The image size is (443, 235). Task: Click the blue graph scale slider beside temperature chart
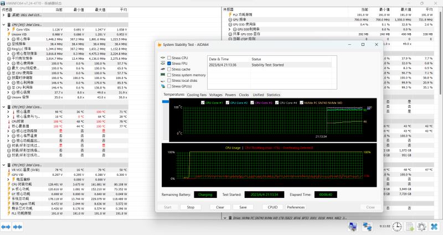pos(166,101)
